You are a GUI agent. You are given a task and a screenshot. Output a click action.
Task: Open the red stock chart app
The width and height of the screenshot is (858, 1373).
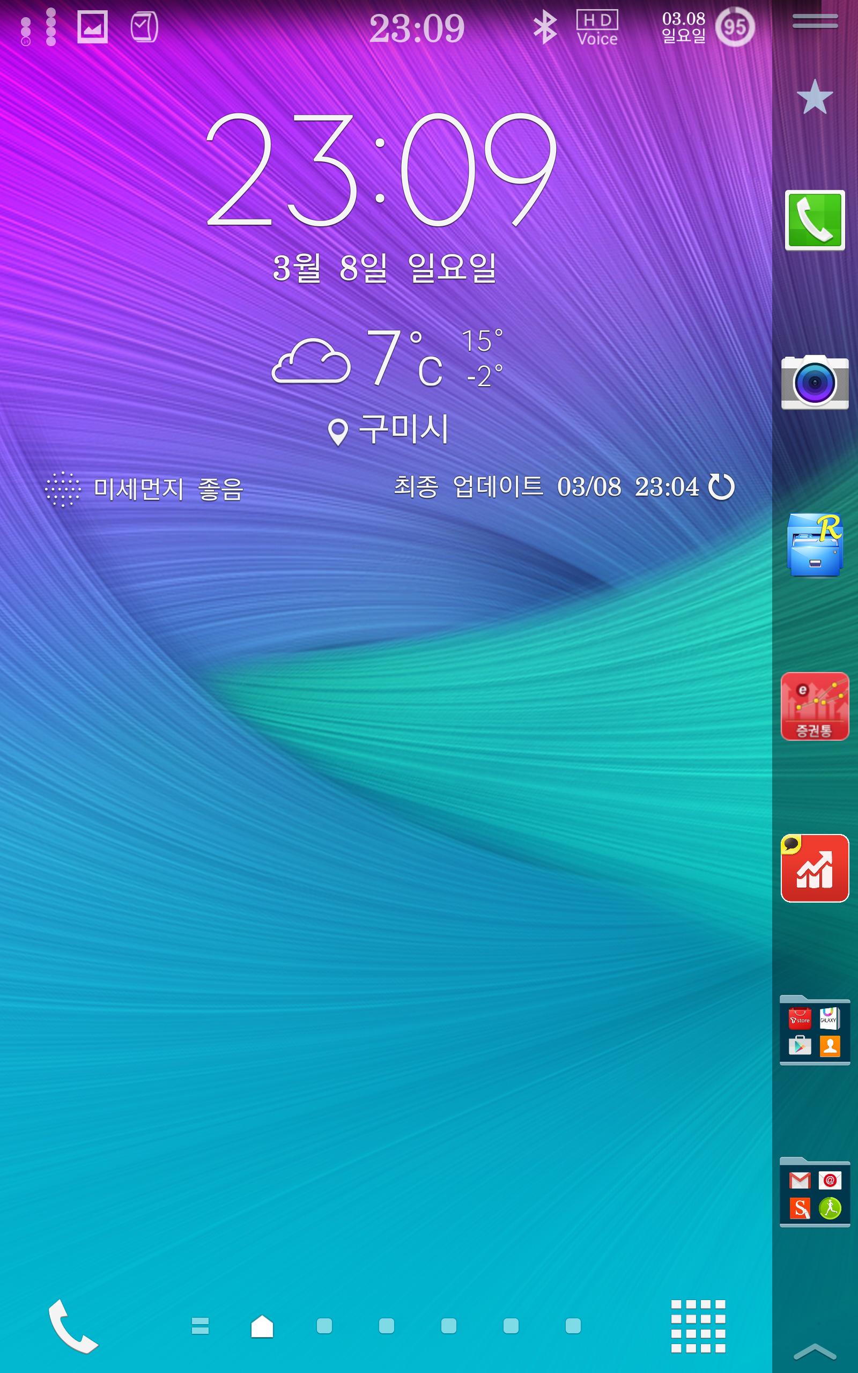click(815, 868)
